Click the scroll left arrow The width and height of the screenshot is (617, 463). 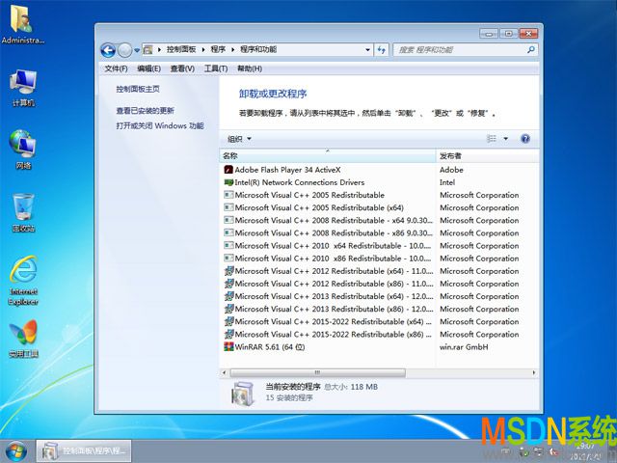click(224, 372)
